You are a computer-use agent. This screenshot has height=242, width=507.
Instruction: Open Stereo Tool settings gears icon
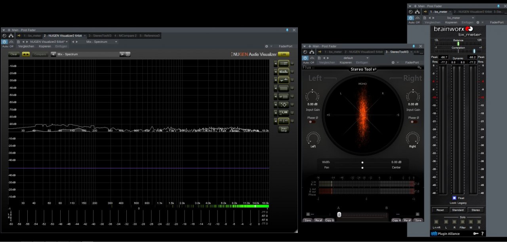(419, 68)
